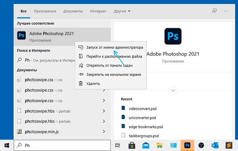238x151 pixels.
Task: Click the magnifier icon in search box
Action: [19, 145]
